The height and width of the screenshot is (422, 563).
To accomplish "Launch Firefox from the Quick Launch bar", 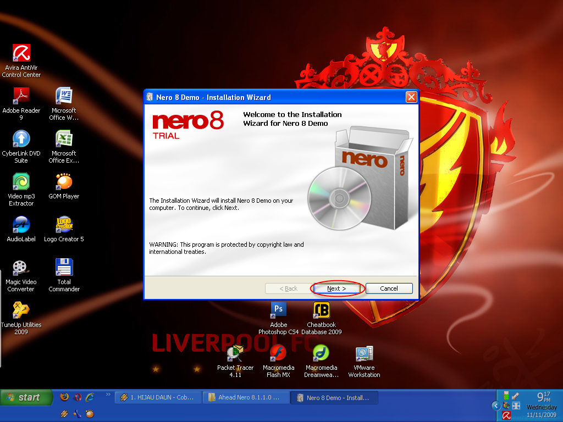I will (x=64, y=397).
